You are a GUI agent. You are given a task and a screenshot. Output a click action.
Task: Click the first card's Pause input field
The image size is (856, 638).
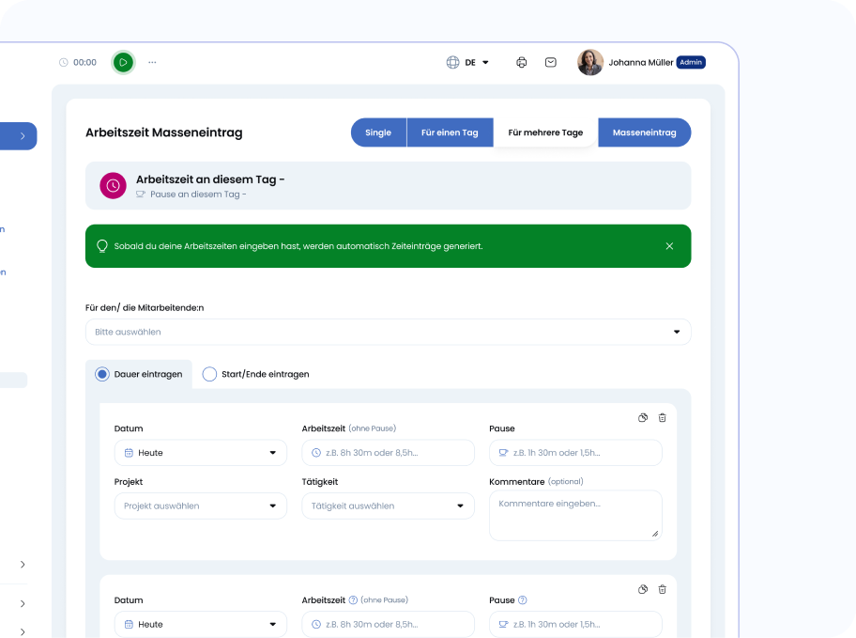pyautogui.click(x=575, y=453)
